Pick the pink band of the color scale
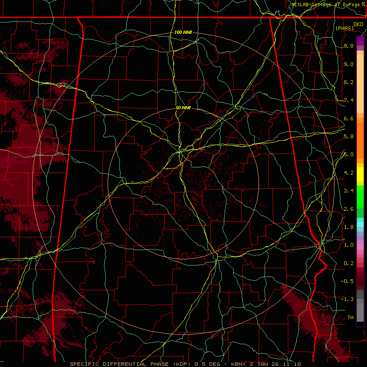Screen dimensions: 367x367 click(360, 247)
